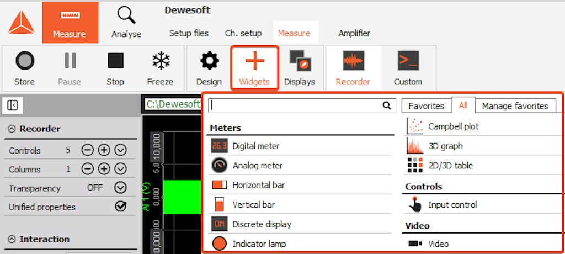Decrease the Controls count
The image size is (565, 254).
coord(87,150)
